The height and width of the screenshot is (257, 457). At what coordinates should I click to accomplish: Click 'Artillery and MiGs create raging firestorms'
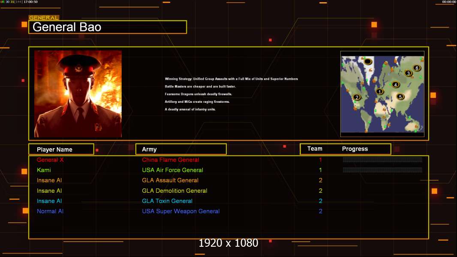pyautogui.click(x=197, y=102)
